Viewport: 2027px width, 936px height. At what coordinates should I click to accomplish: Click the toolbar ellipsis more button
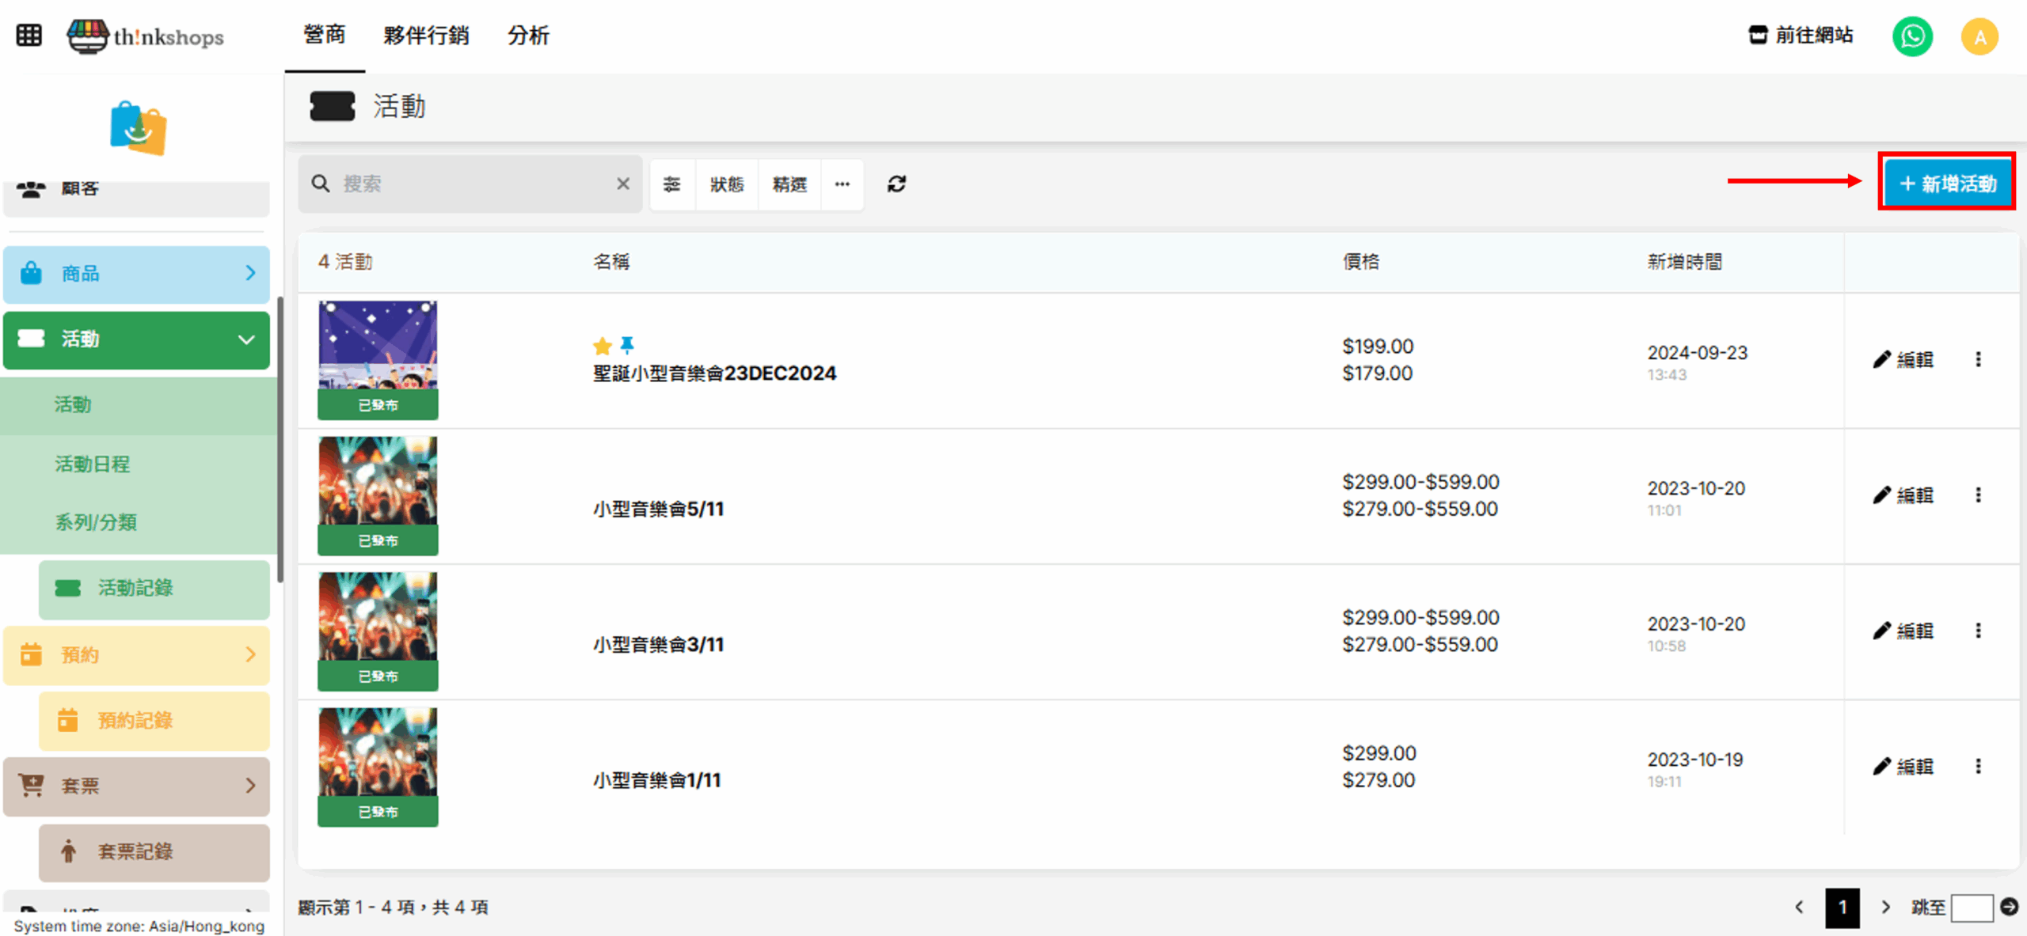coord(842,184)
